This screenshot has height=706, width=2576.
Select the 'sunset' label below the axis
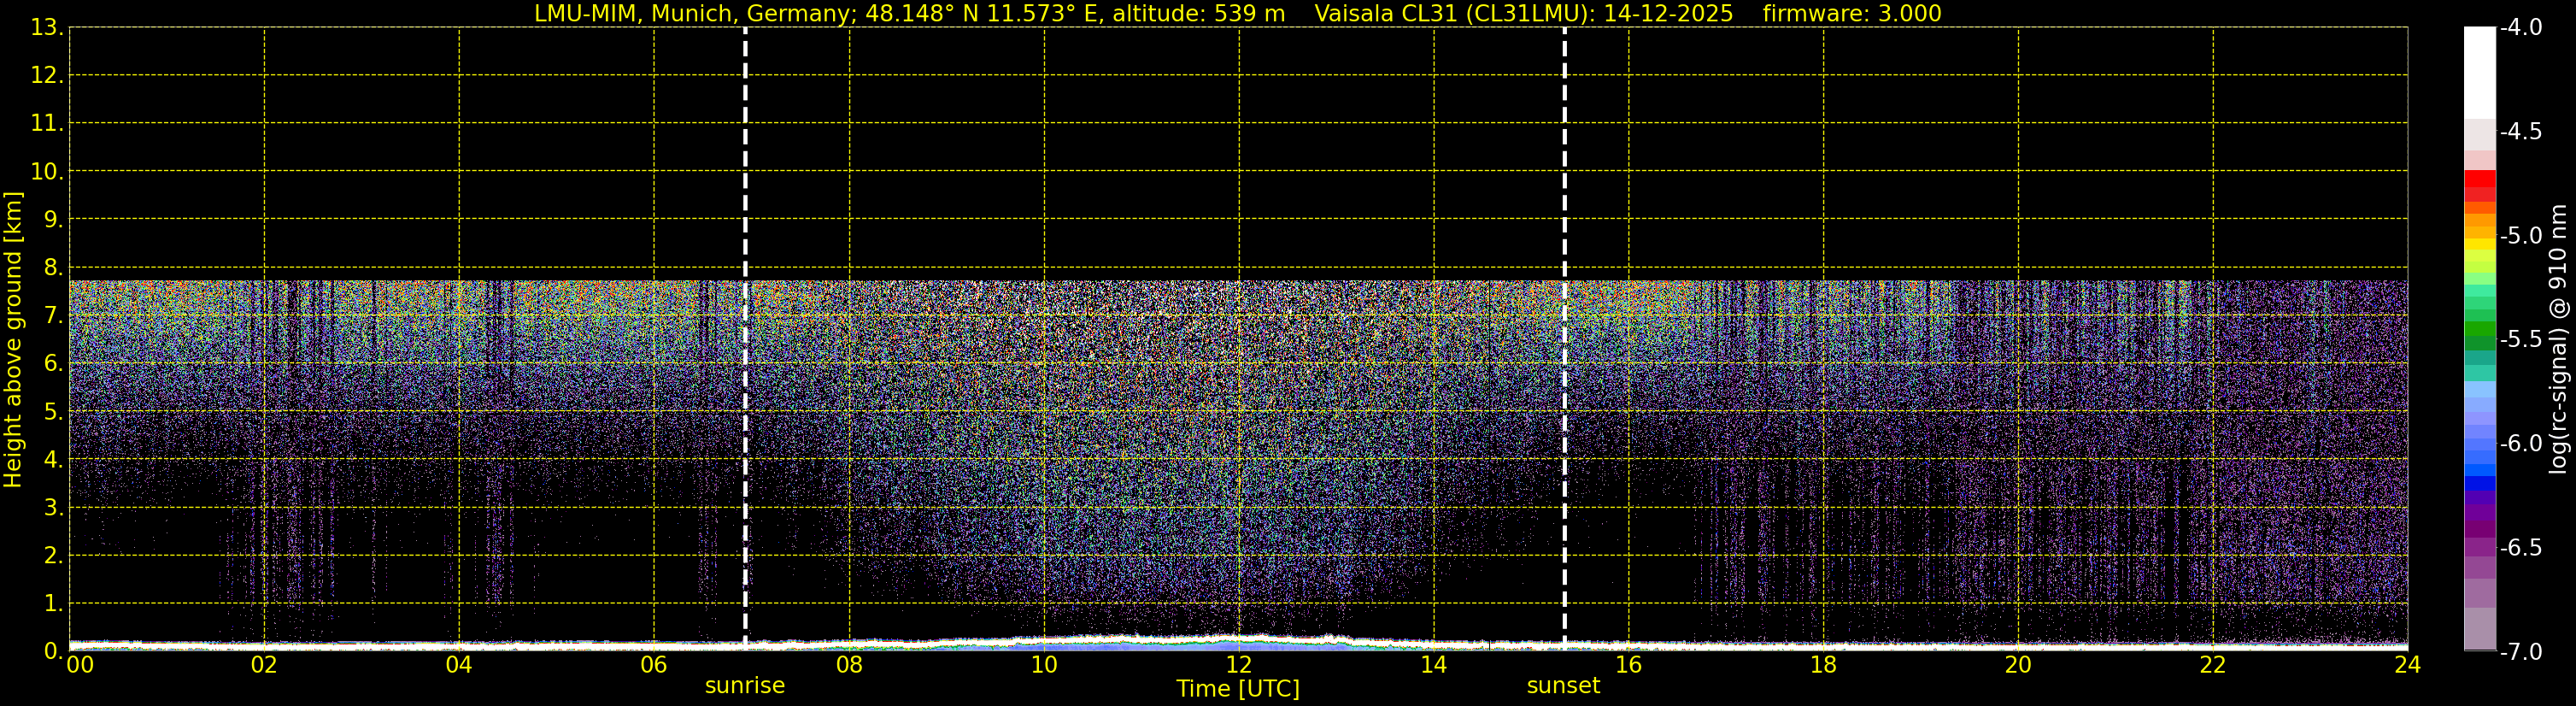coord(1563,686)
